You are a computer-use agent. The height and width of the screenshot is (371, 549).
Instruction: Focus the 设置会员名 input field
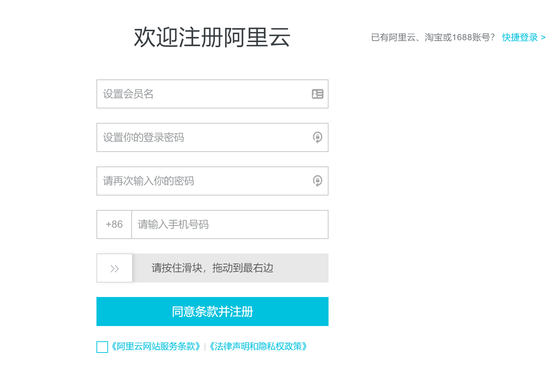pyautogui.click(x=203, y=94)
